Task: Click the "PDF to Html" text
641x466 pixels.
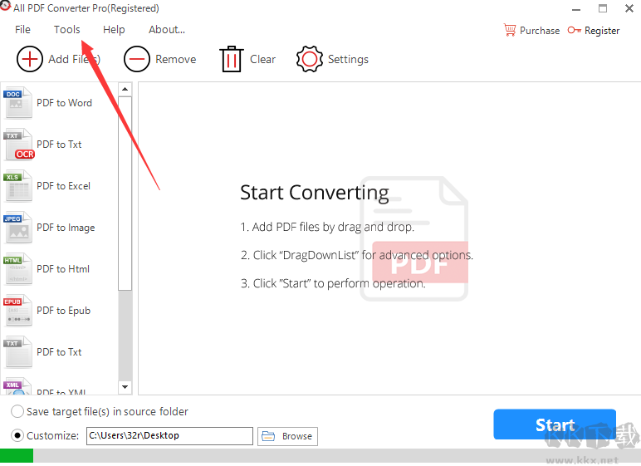Action: click(63, 269)
